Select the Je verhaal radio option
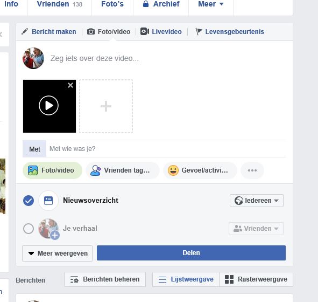Viewport: 318px width, 302px height. (x=29, y=229)
